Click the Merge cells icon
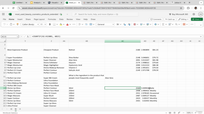Image resolution: width=204 pixels, height=114 pixels. pyautogui.click(x=91, y=24)
